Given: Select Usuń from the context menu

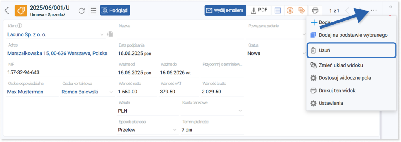Looking at the screenshot, I should click(x=351, y=50).
